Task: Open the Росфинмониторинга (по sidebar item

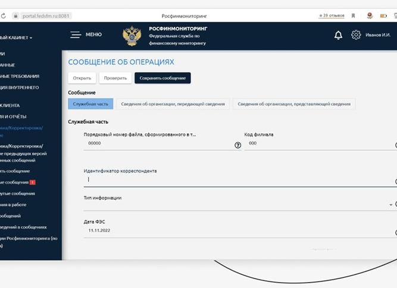Action: [x=29, y=242]
